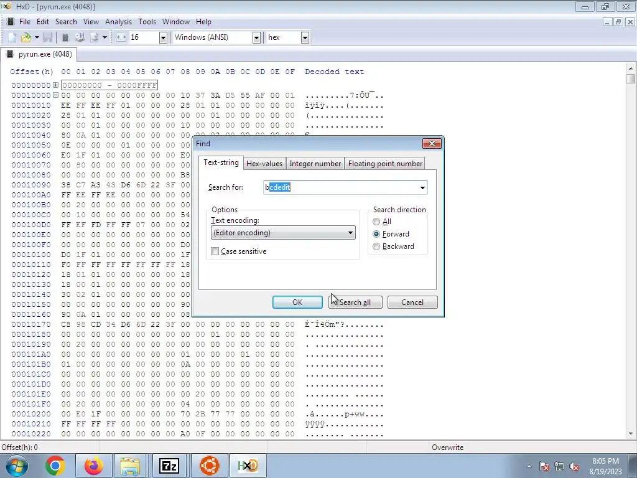Launch Google Chrome from the taskbar
The image size is (637, 478).
55,466
